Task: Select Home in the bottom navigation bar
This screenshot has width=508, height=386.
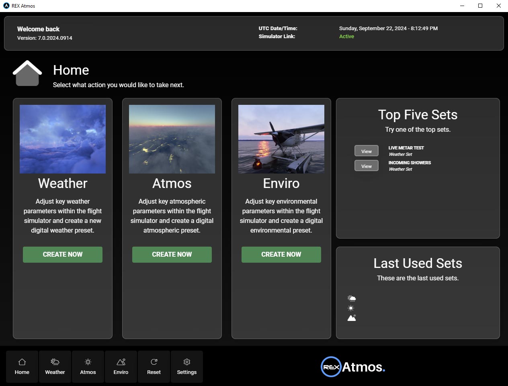Action: [x=22, y=366]
